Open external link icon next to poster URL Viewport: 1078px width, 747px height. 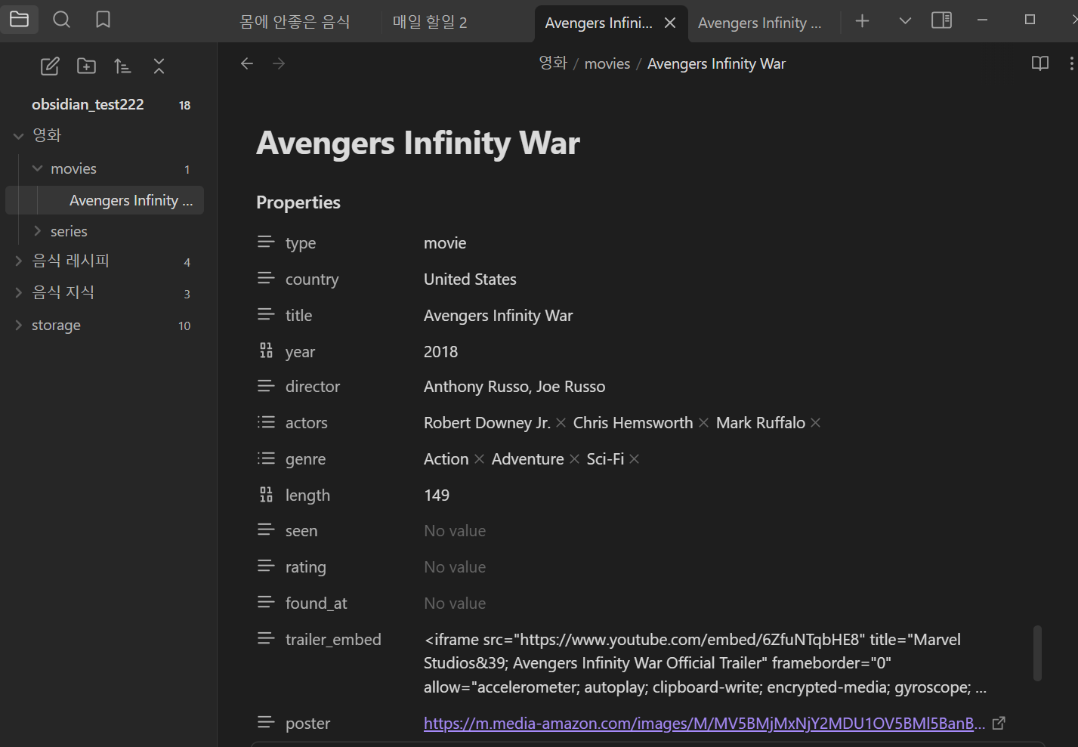coord(999,723)
